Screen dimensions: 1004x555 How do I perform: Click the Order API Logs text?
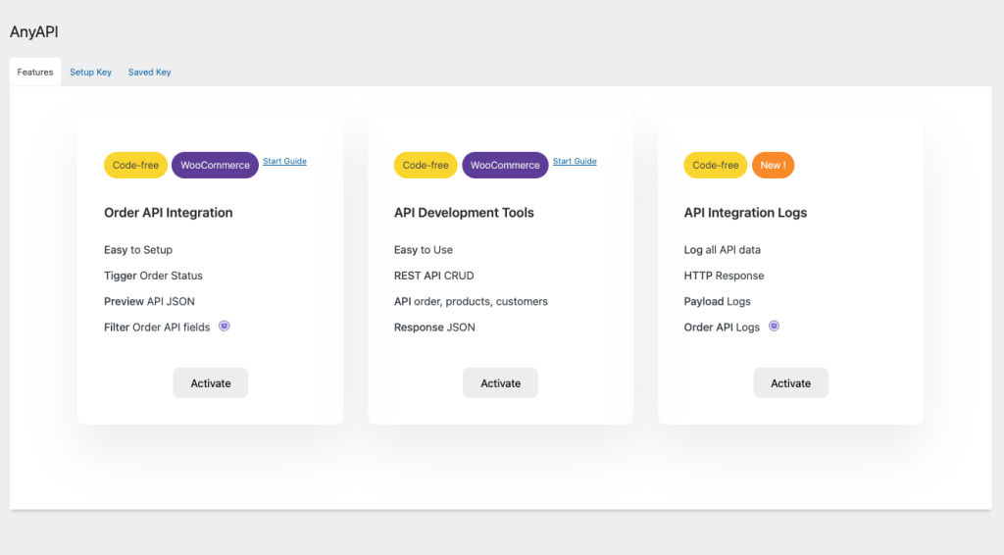(722, 328)
